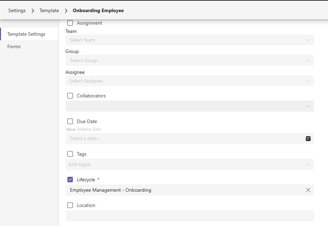Expand the Collaborators dropdown chevron
The image size is (328, 226).
click(308, 106)
